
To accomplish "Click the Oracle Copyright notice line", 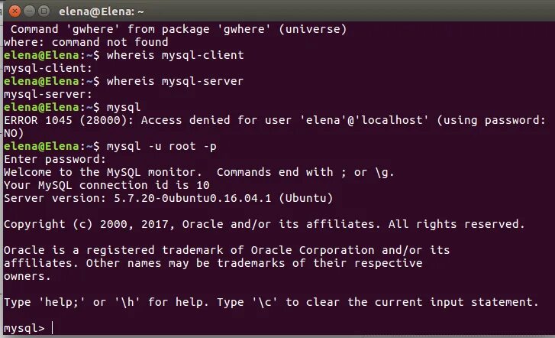I will [x=264, y=224].
